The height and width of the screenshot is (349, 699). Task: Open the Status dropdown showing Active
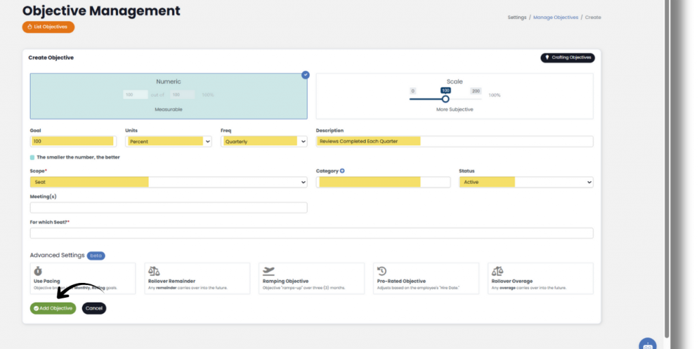point(526,183)
